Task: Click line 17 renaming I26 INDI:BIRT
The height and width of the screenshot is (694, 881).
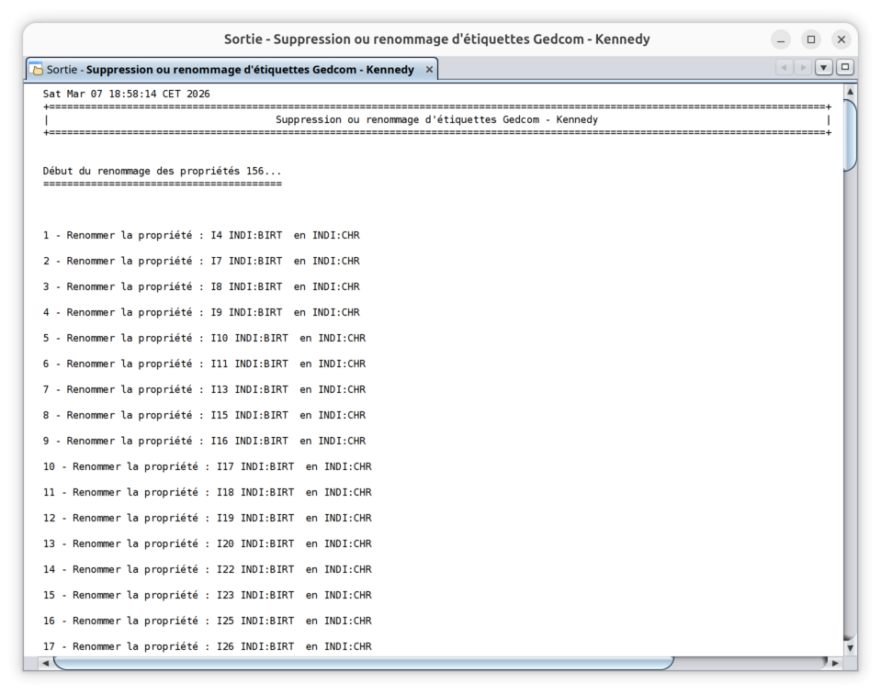Action: click(x=207, y=647)
